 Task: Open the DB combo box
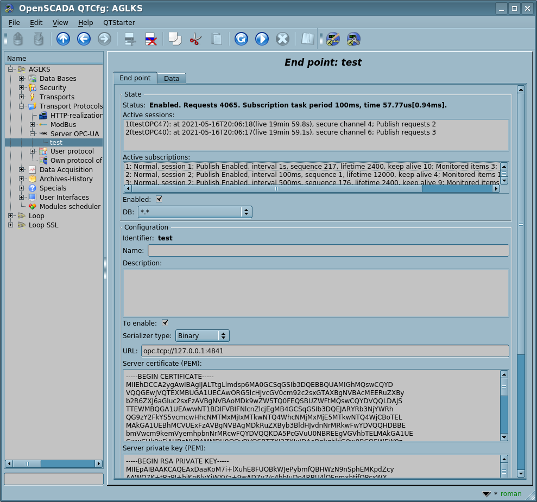[x=195, y=212]
